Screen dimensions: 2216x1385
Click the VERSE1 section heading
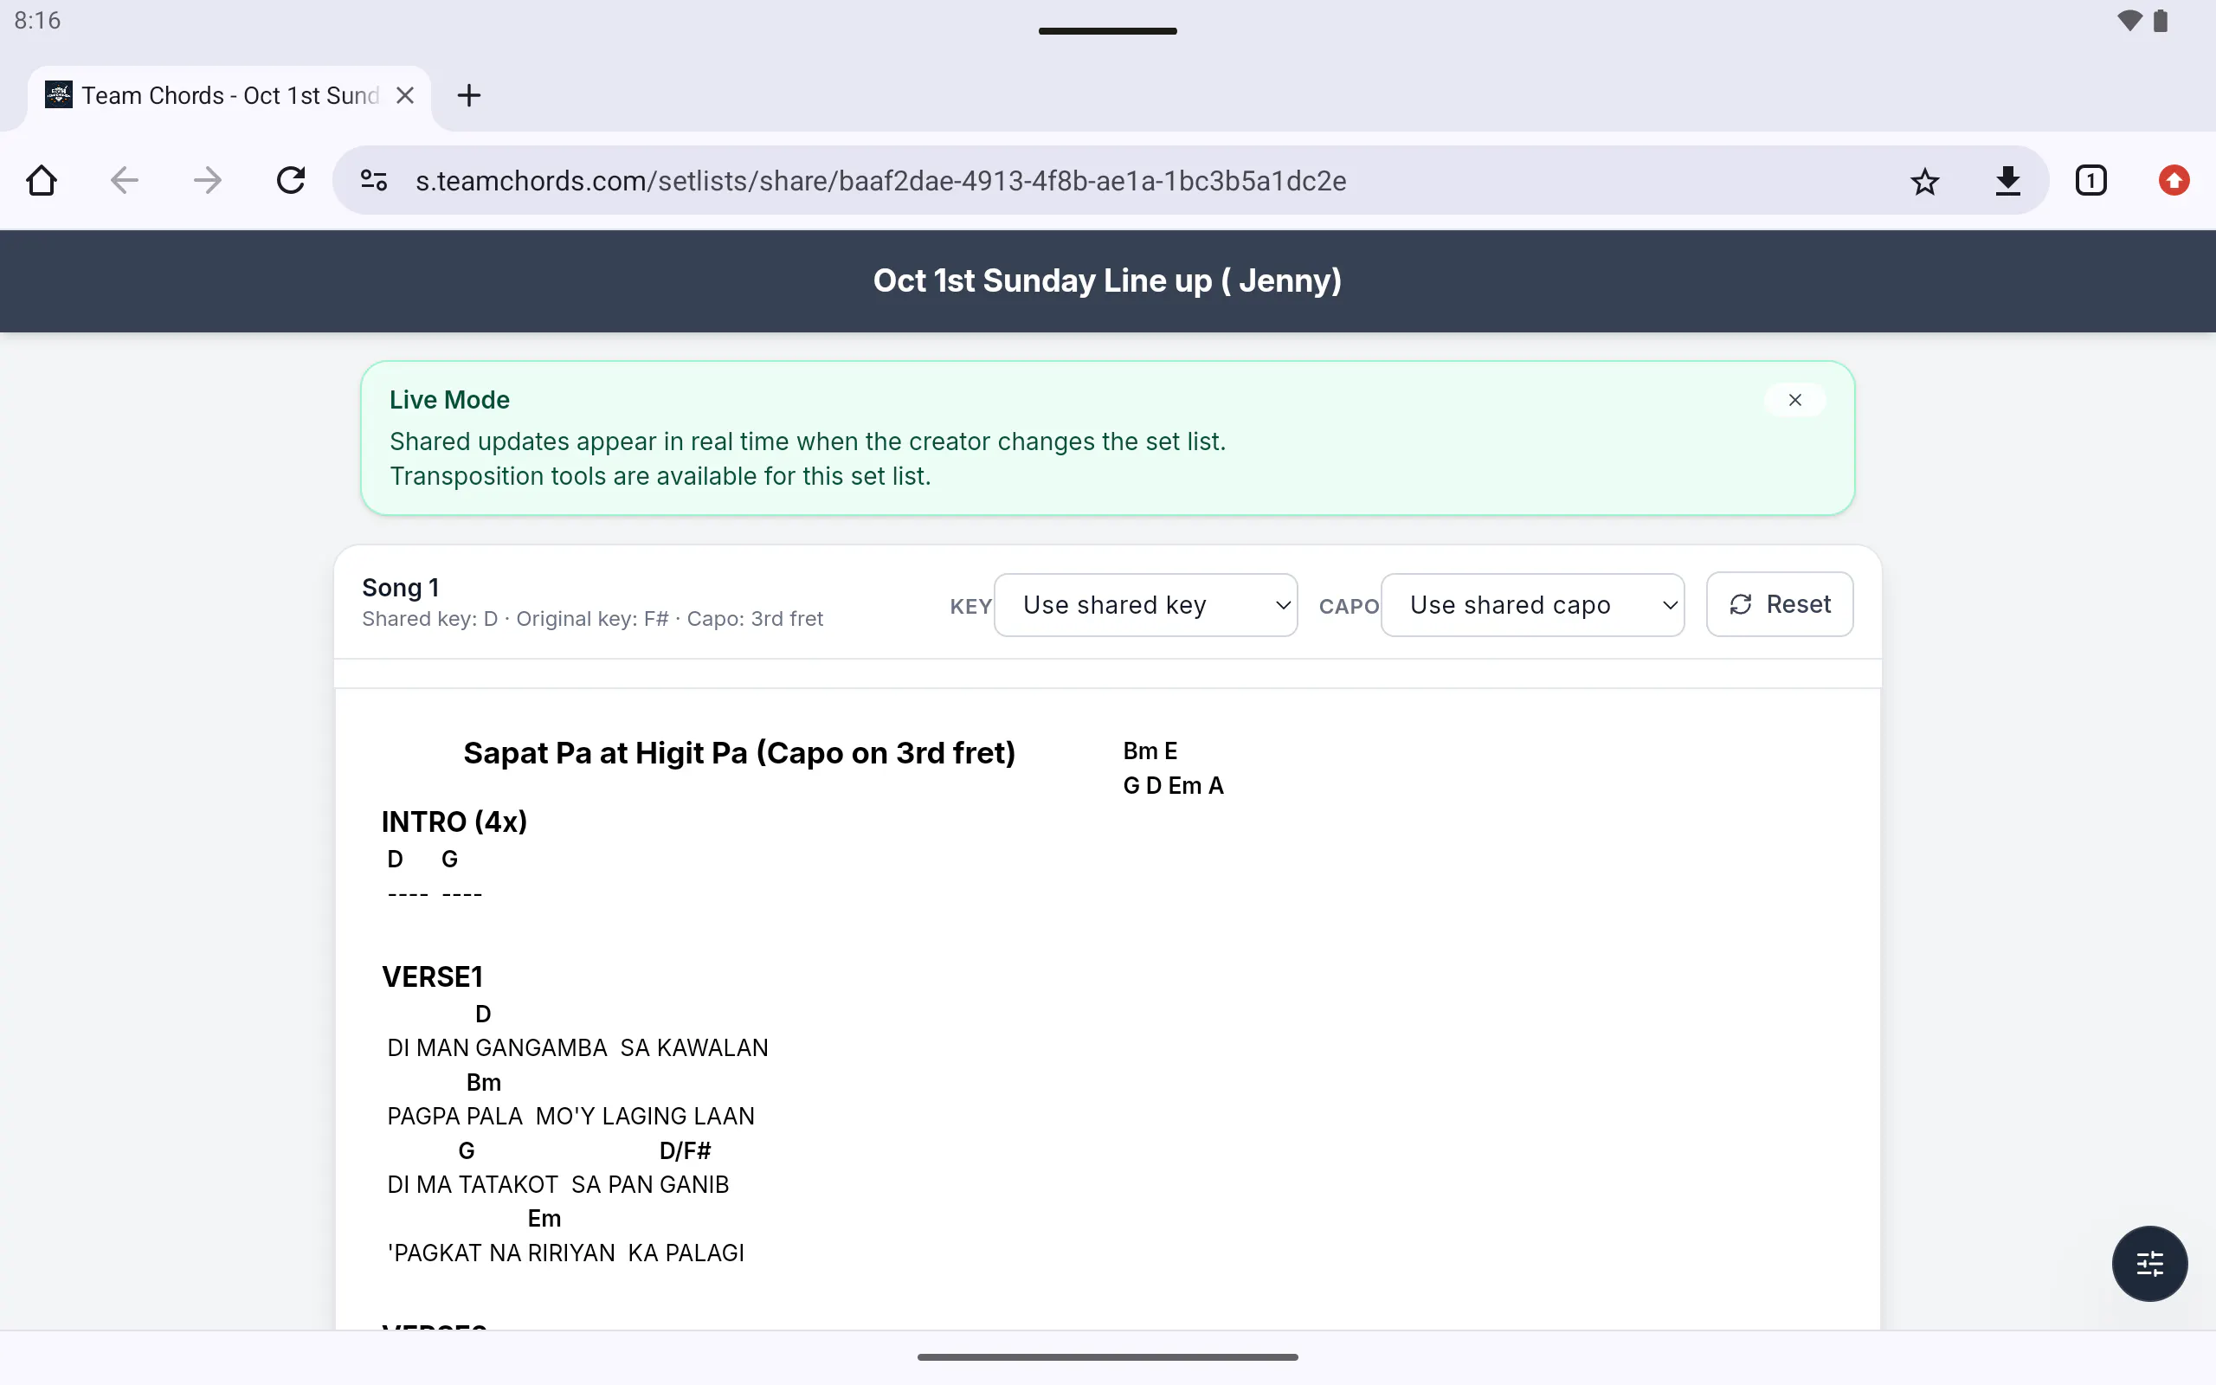point(432,976)
